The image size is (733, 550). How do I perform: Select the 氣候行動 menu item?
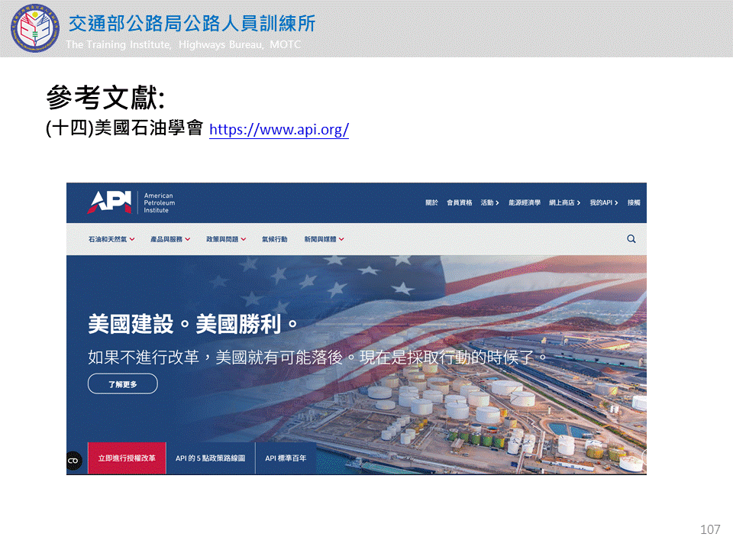(x=274, y=239)
